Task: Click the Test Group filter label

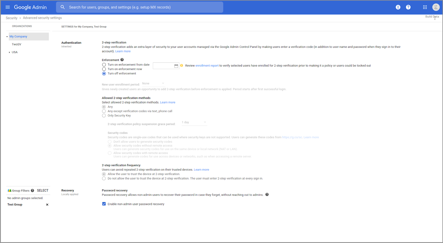Action: (x=15, y=205)
